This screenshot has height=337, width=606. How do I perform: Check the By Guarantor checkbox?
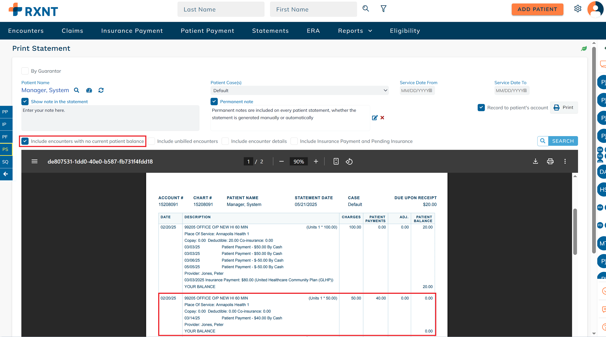[x=25, y=71]
